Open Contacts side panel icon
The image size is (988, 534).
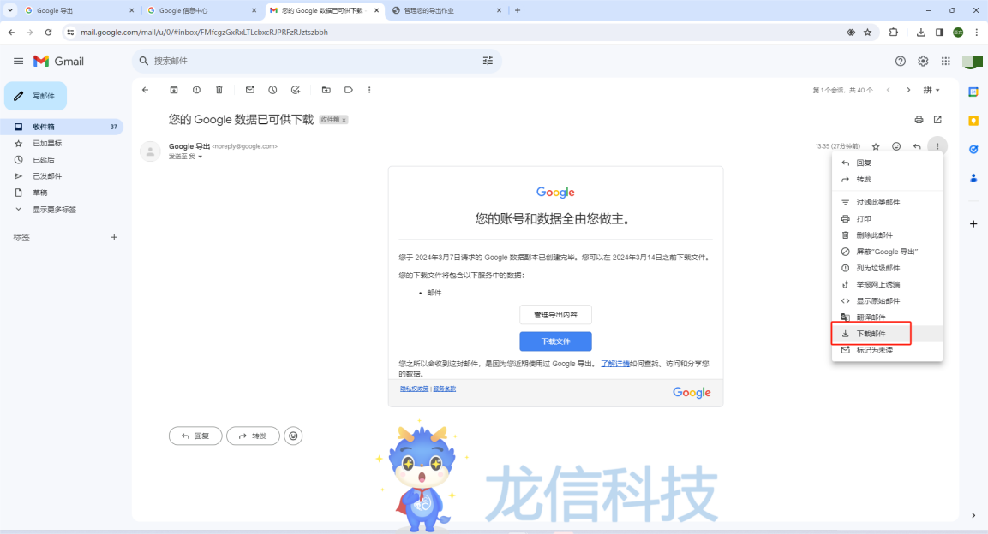tap(973, 179)
